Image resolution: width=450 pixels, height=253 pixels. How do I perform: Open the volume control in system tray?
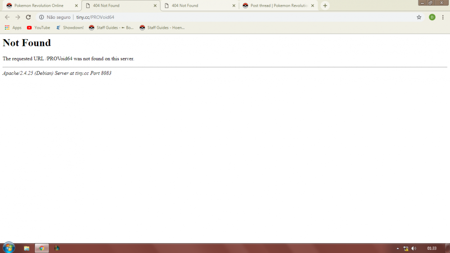(x=414, y=248)
